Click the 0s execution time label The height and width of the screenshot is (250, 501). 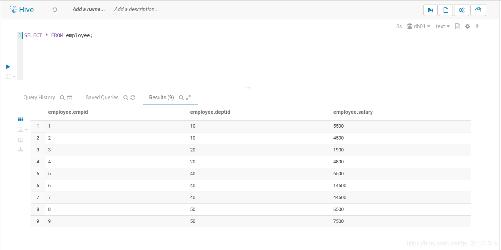399,26
